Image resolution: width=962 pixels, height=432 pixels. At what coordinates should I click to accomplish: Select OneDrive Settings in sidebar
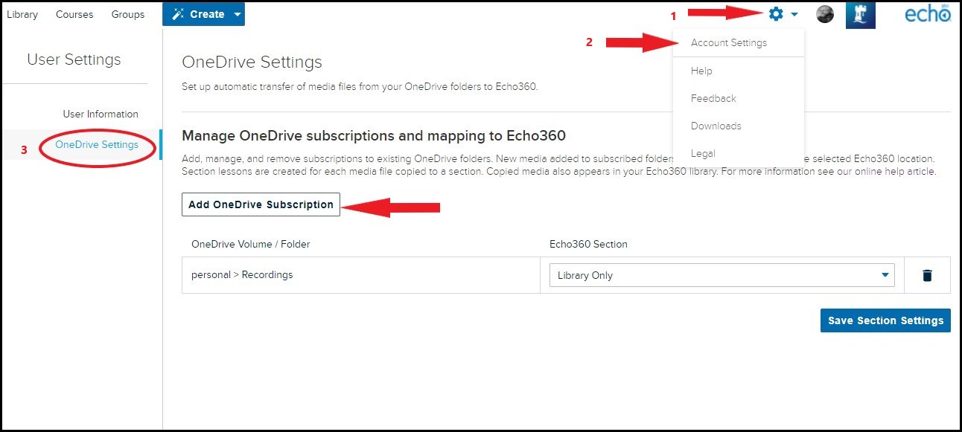(x=97, y=144)
